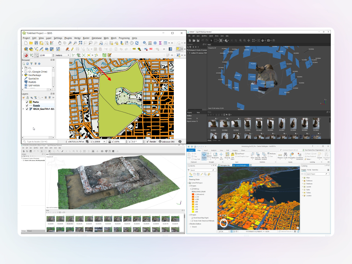Expand the BX24_GeoTifv1-02 layer in Layers panel
Viewport: 352px width, 264px height.
tap(23, 109)
